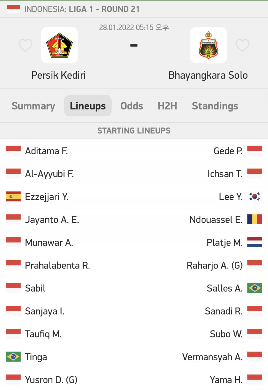The width and height of the screenshot is (268, 390).
Task: Open goalkeeper Raharjo A. profile
Action: tap(215, 265)
